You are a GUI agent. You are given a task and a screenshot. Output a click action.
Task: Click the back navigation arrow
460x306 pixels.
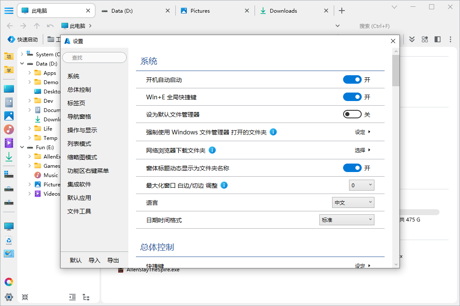point(10,26)
